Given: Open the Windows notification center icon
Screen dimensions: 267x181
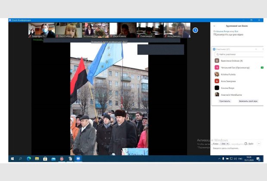Looking at the screenshot, I should (x=258, y=159).
